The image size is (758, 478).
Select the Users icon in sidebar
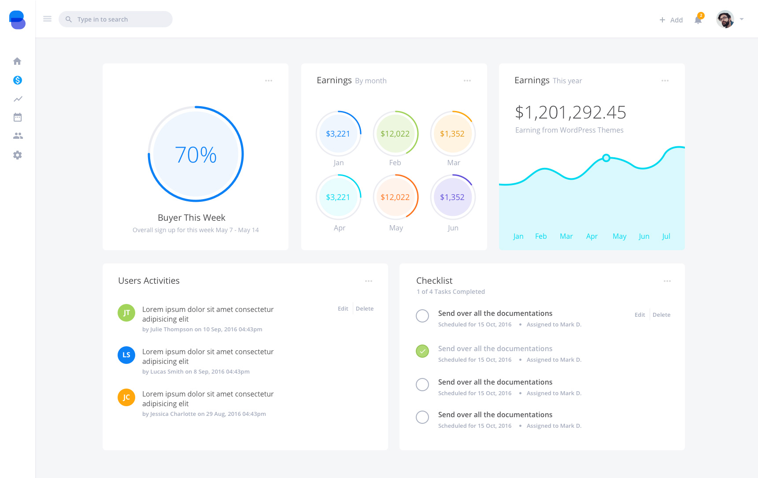tap(18, 136)
